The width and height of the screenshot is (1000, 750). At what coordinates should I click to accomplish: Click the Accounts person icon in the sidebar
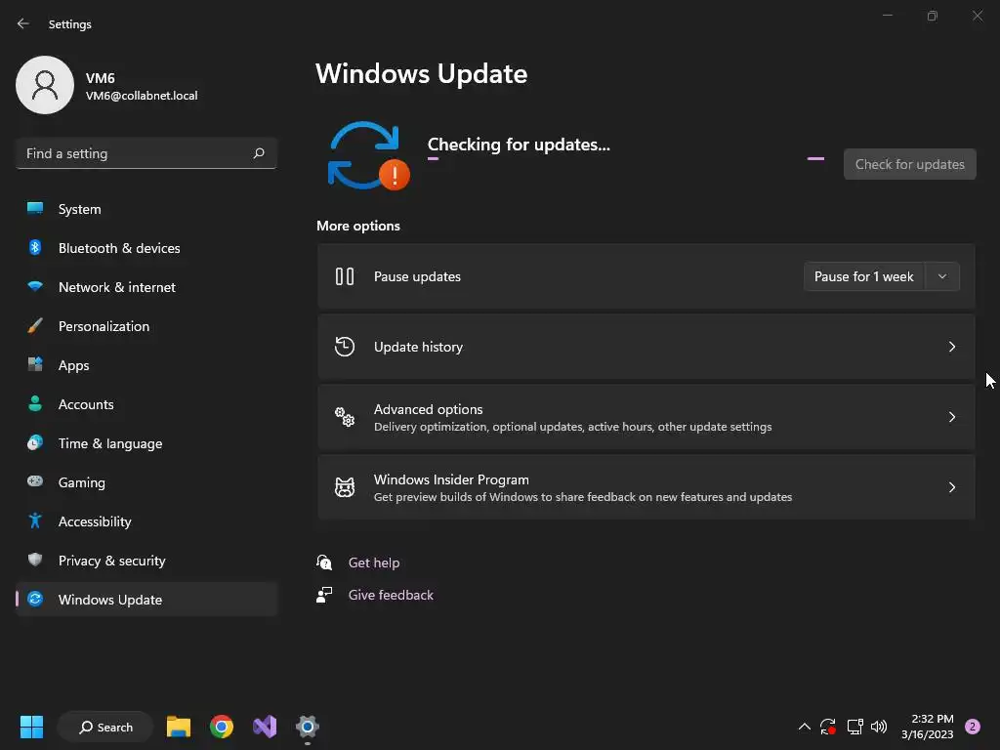[35, 403]
